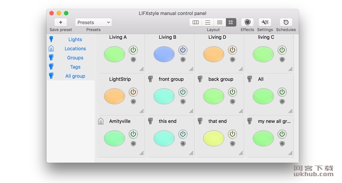
Task: Click that end yellow color swatch
Action: click(x=214, y=138)
